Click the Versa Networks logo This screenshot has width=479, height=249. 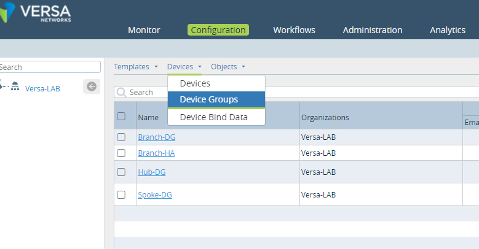pyautogui.click(x=37, y=13)
